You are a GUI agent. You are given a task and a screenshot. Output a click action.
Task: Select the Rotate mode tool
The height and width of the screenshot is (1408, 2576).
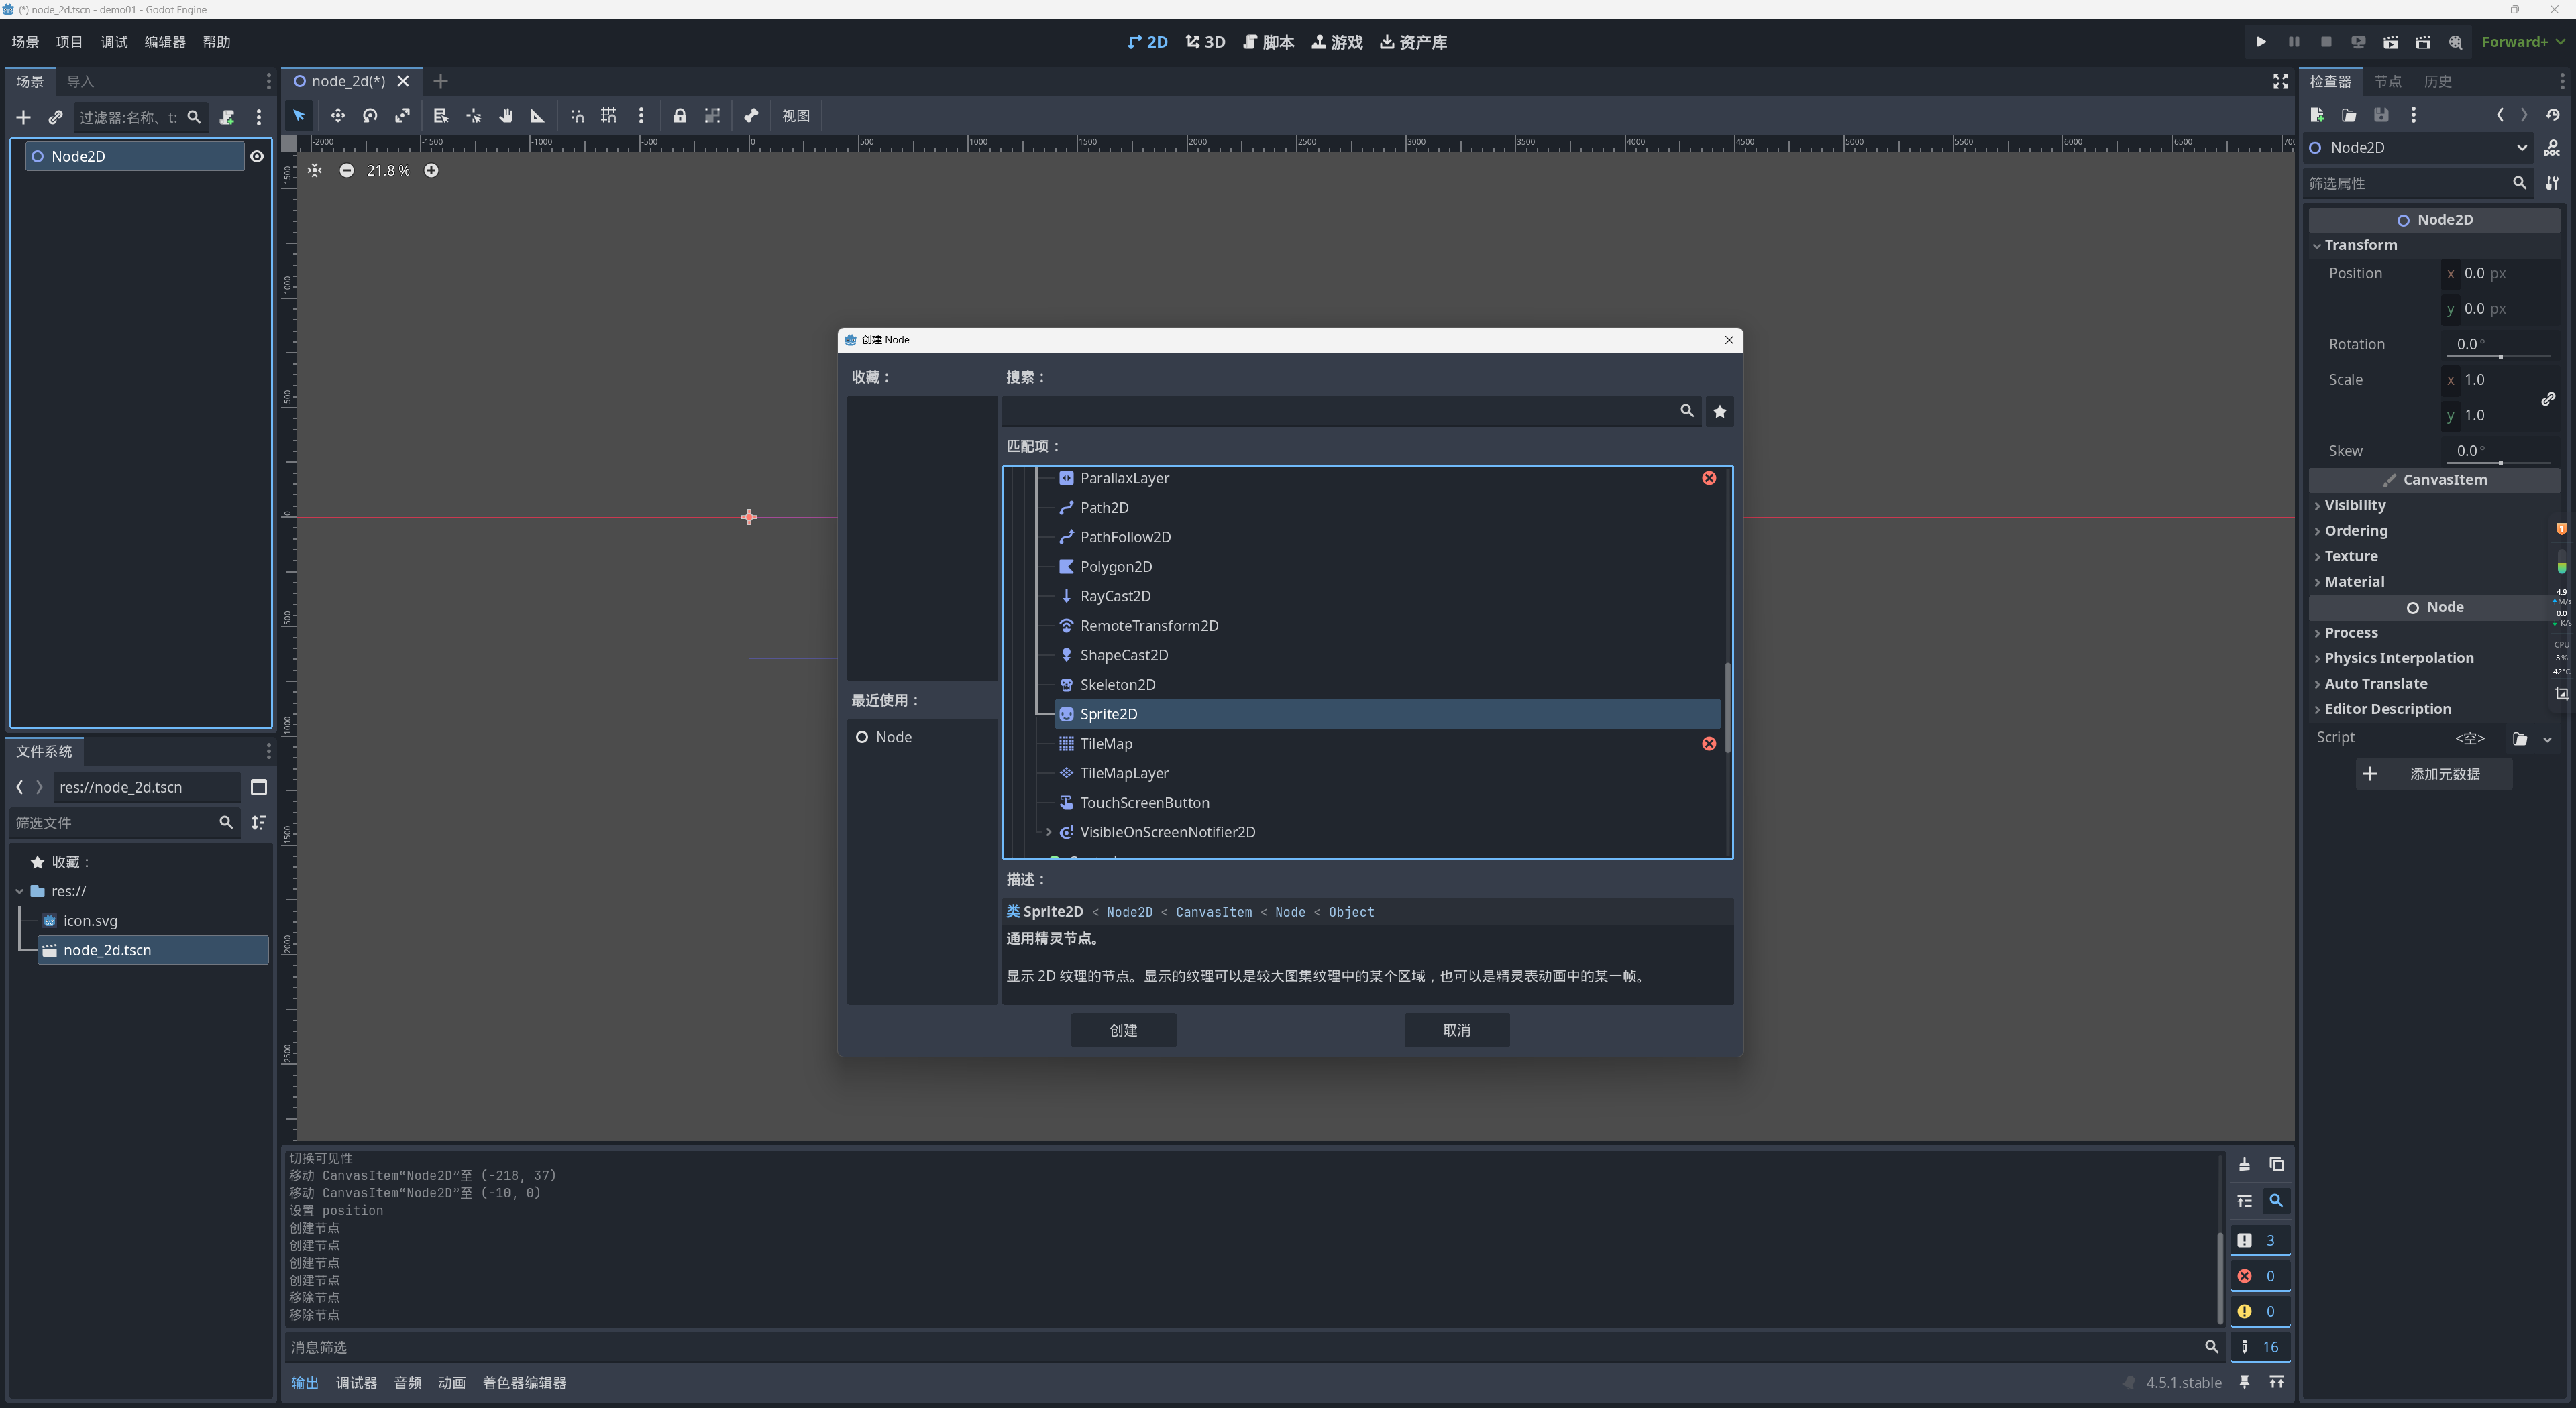pyautogui.click(x=370, y=116)
